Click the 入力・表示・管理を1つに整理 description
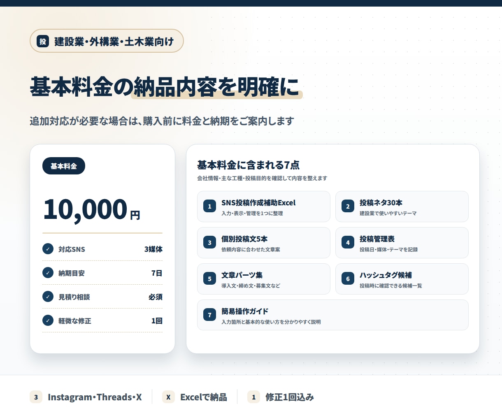502x418 pixels. 252,214
